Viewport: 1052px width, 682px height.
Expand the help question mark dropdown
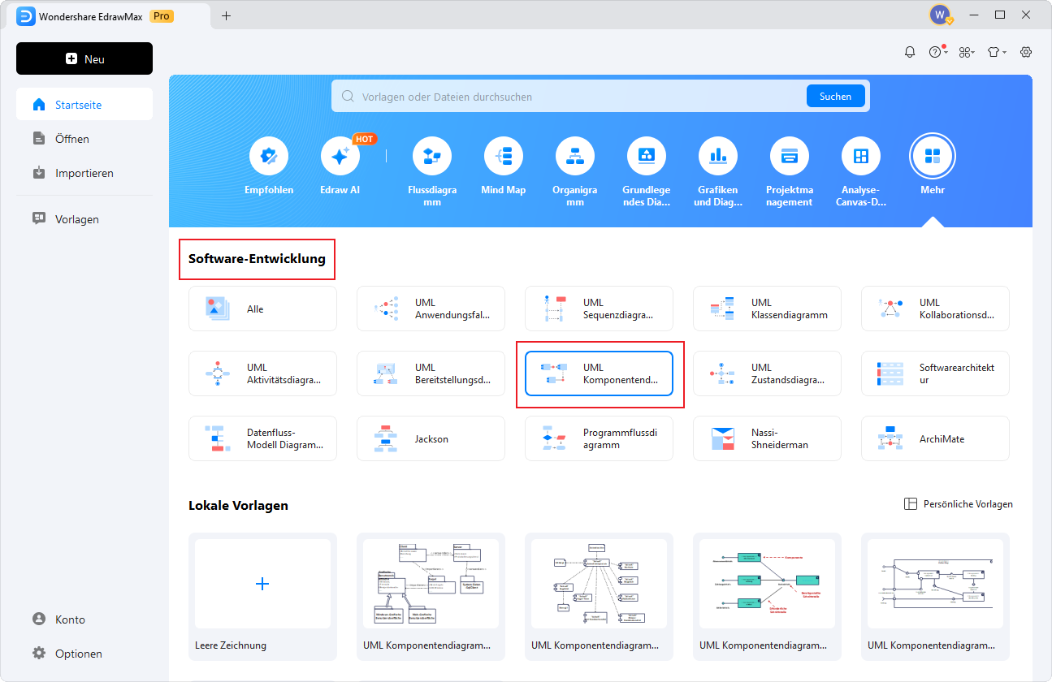[937, 52]
